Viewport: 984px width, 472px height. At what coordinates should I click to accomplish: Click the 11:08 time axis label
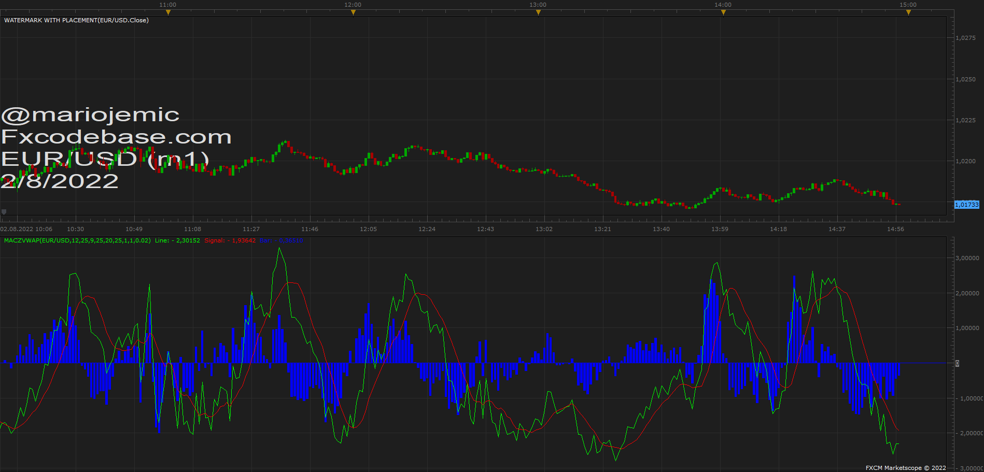tap(193, 229)
